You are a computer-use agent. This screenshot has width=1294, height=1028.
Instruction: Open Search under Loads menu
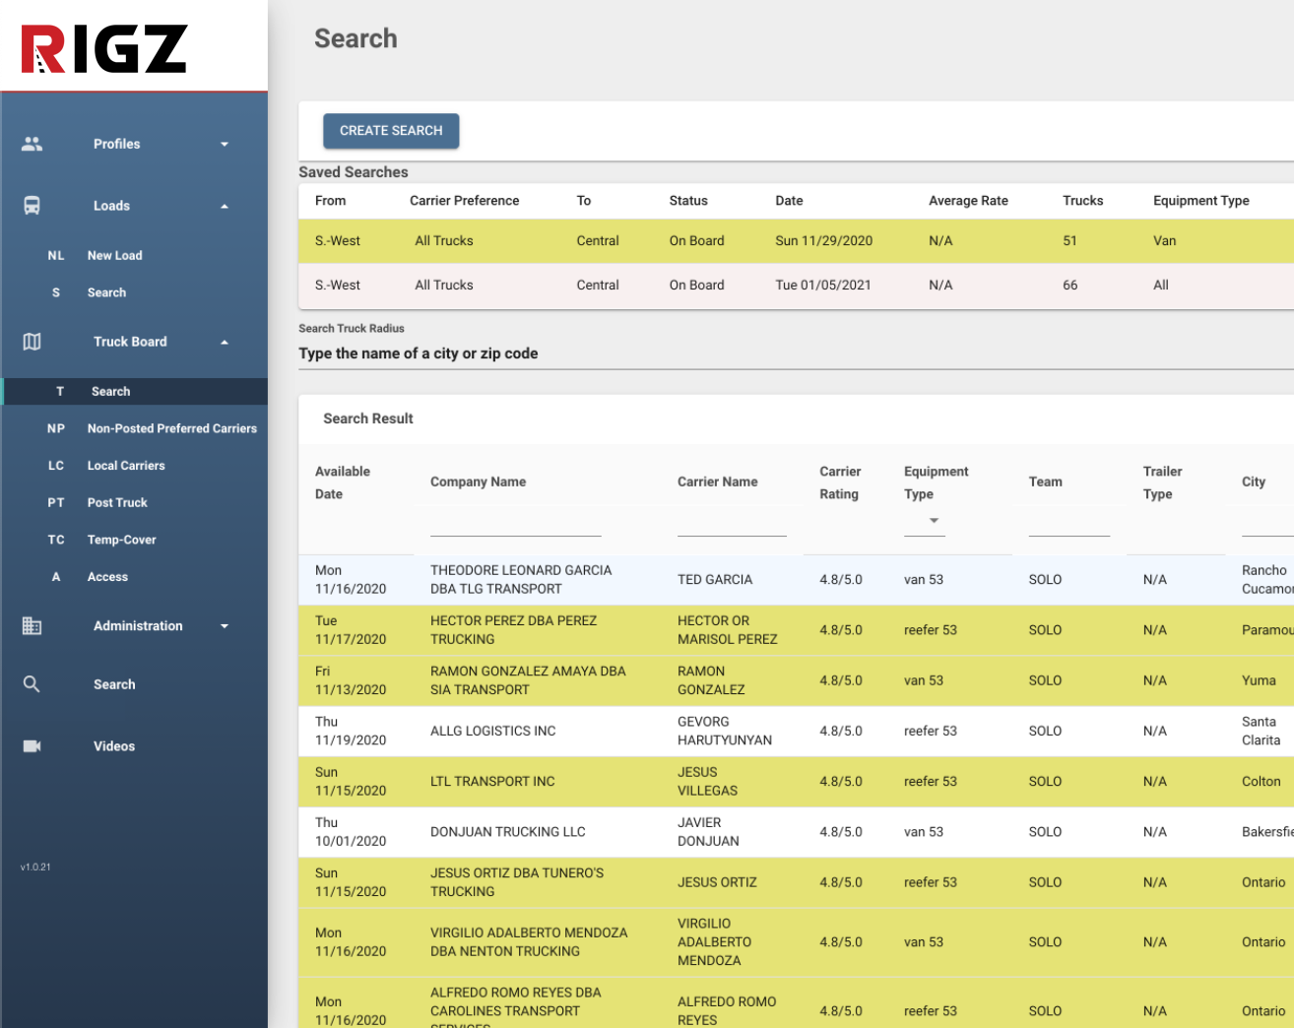pyautogui.click(x=106, y=292)
